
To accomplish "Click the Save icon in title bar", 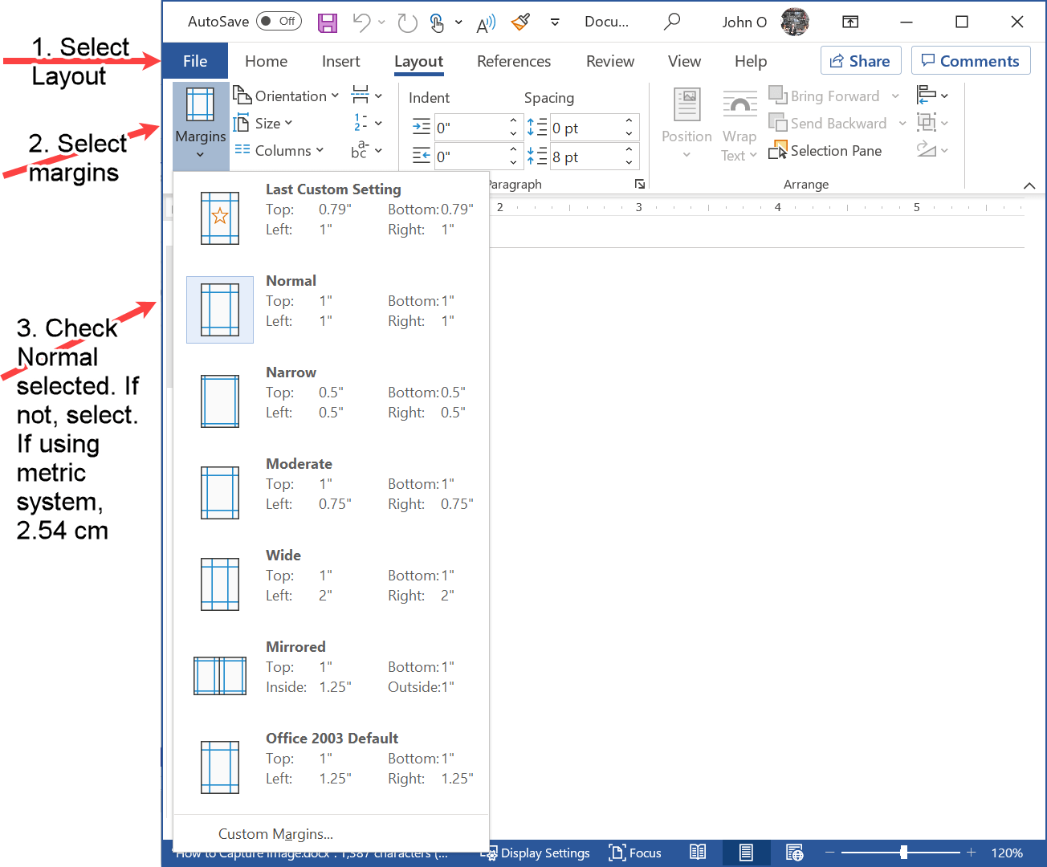I will tap(328, 22).
